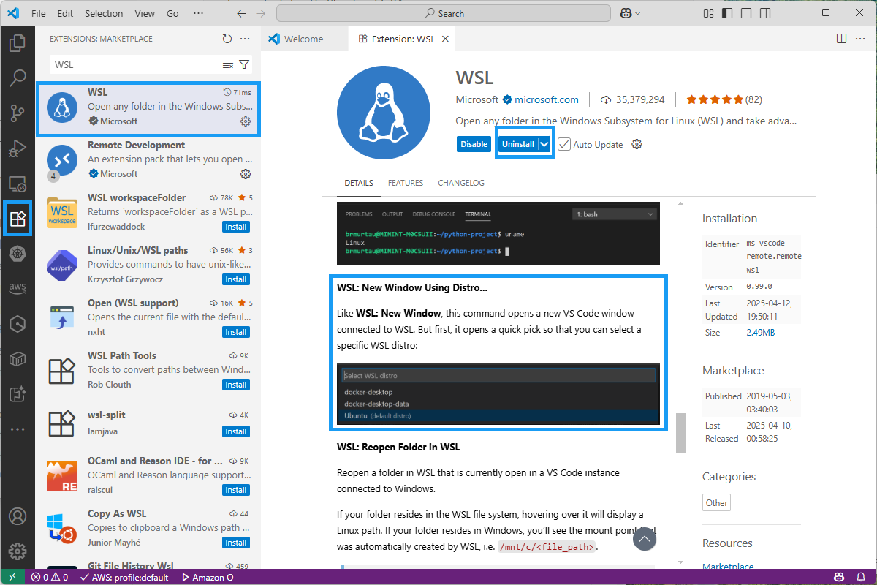The height and width of the screenshot is (585, 877).
Task: Open the Remote Explorer view
Action: (18, 184)
